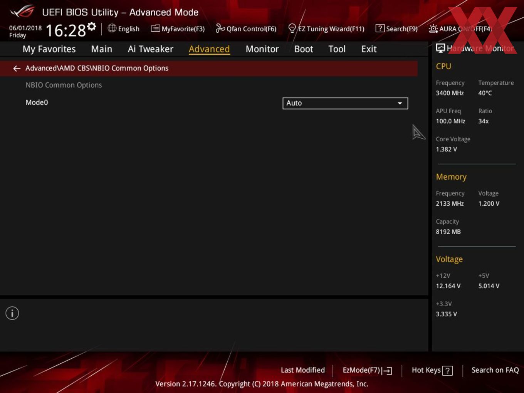Click the Qfan Control fan icon

click(x=220, y=28)
